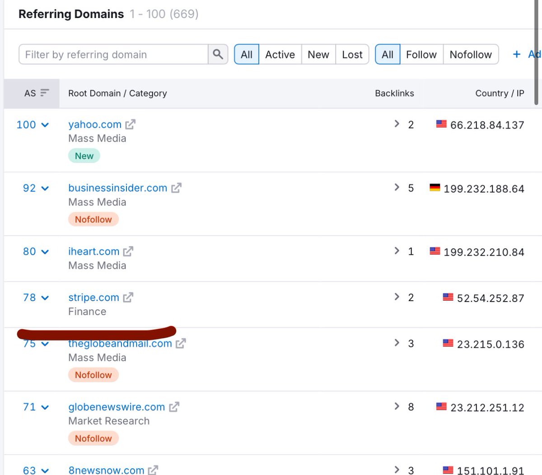Expand the AS 92 chevron for businessinsider.com
542x475 pixels.
click(x=45, y=188)
